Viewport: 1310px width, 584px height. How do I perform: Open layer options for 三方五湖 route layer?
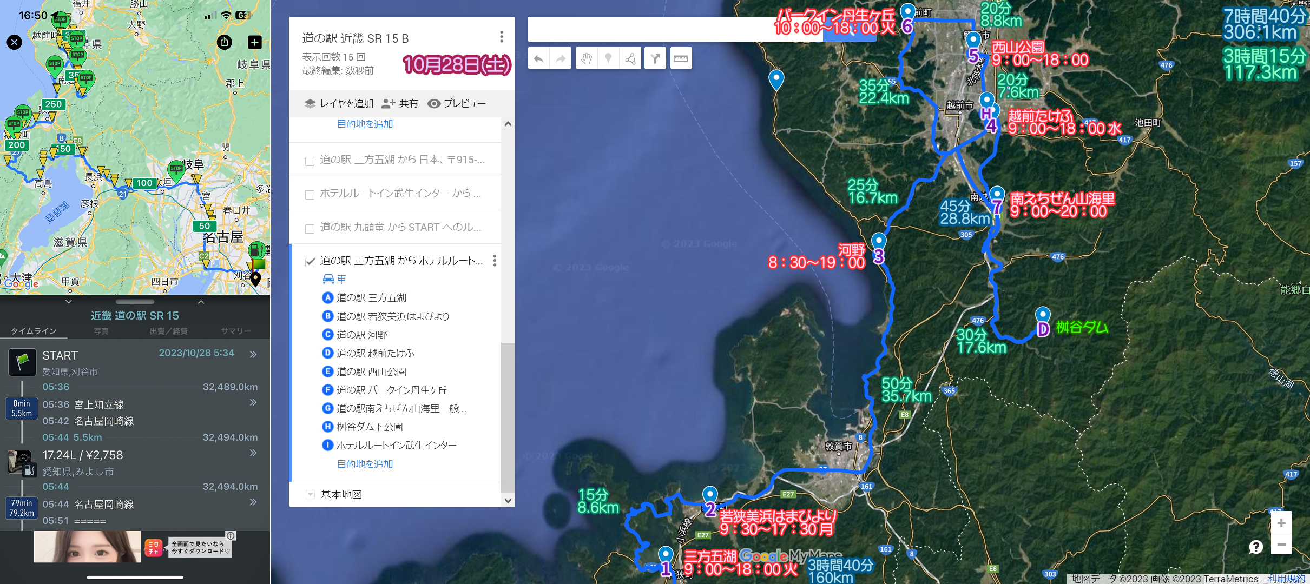point(495,261)
